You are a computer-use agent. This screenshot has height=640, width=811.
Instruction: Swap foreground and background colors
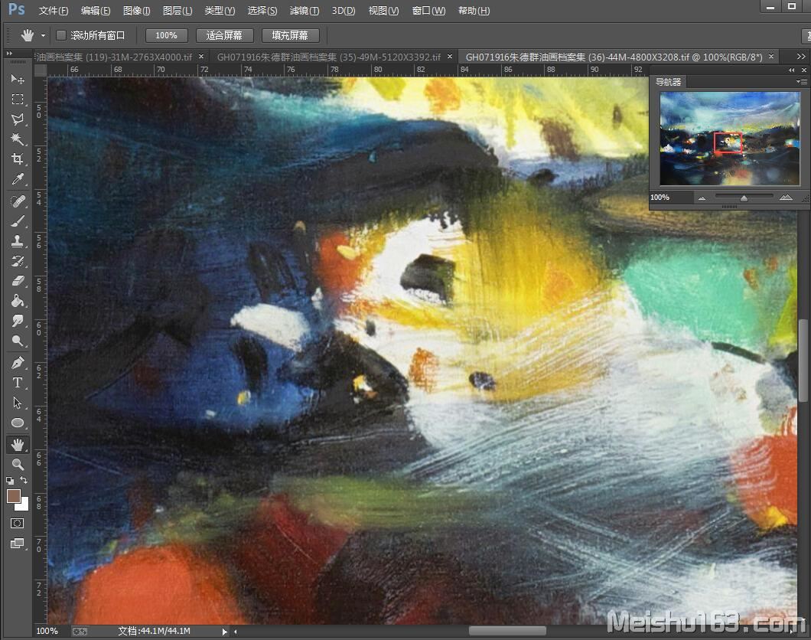click(24, 480)
